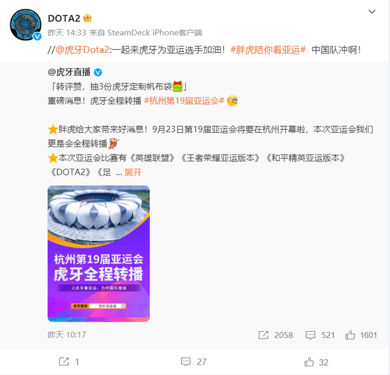Expand full post text with 展开
This screenshot has height=375, width=390.
pyautogui.click(x=133, y=172)
